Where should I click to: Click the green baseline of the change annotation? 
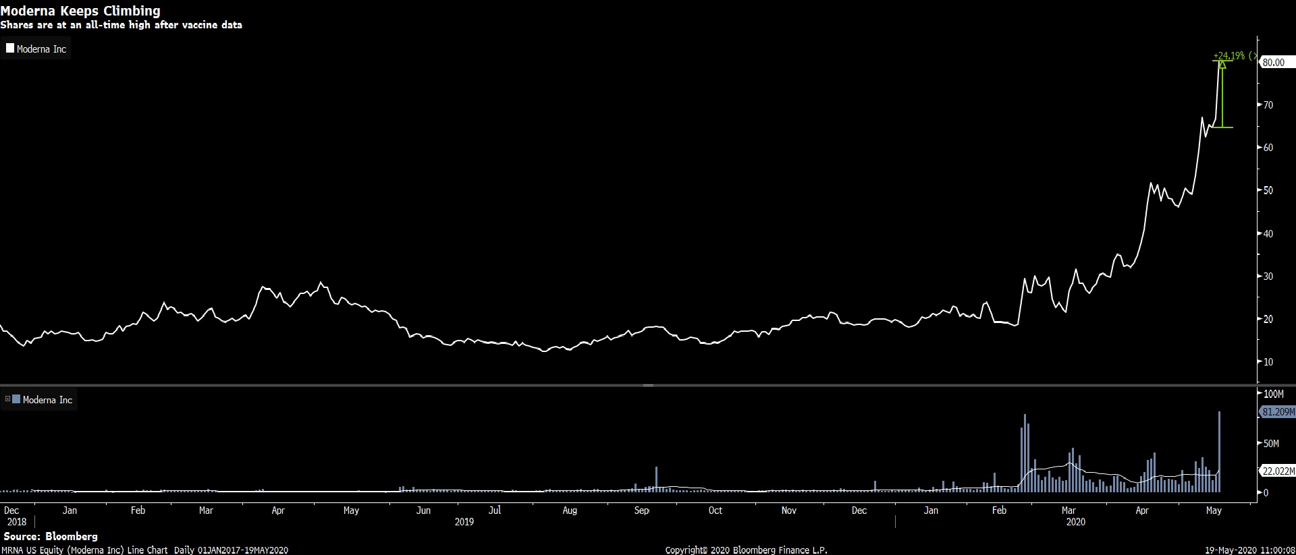(1222, 127)
